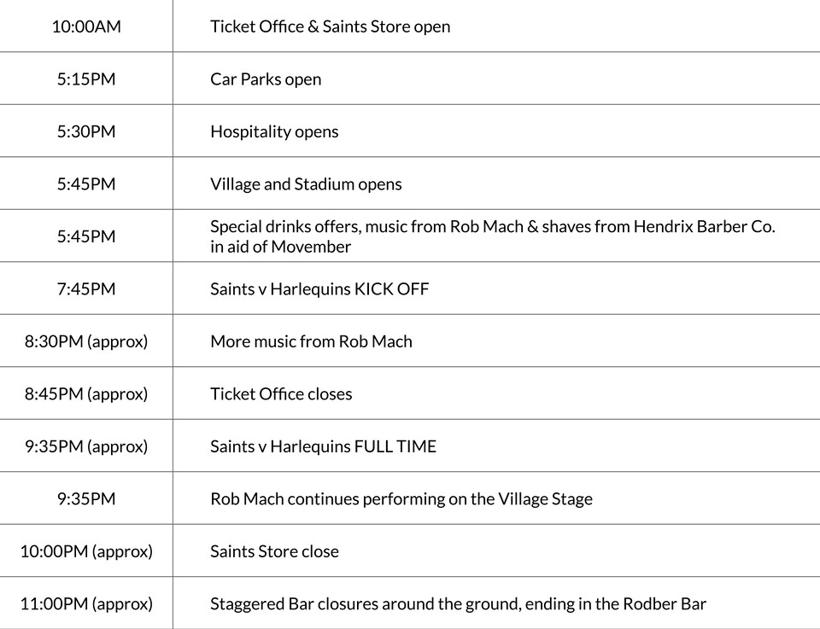Click the 7:45PM time cell
Image resolution: width=820 pixels, height=629 pixels.
pos(86,289)
